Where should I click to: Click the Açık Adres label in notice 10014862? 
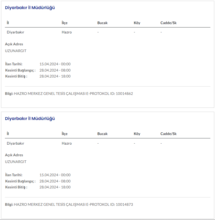click(14, 44)
